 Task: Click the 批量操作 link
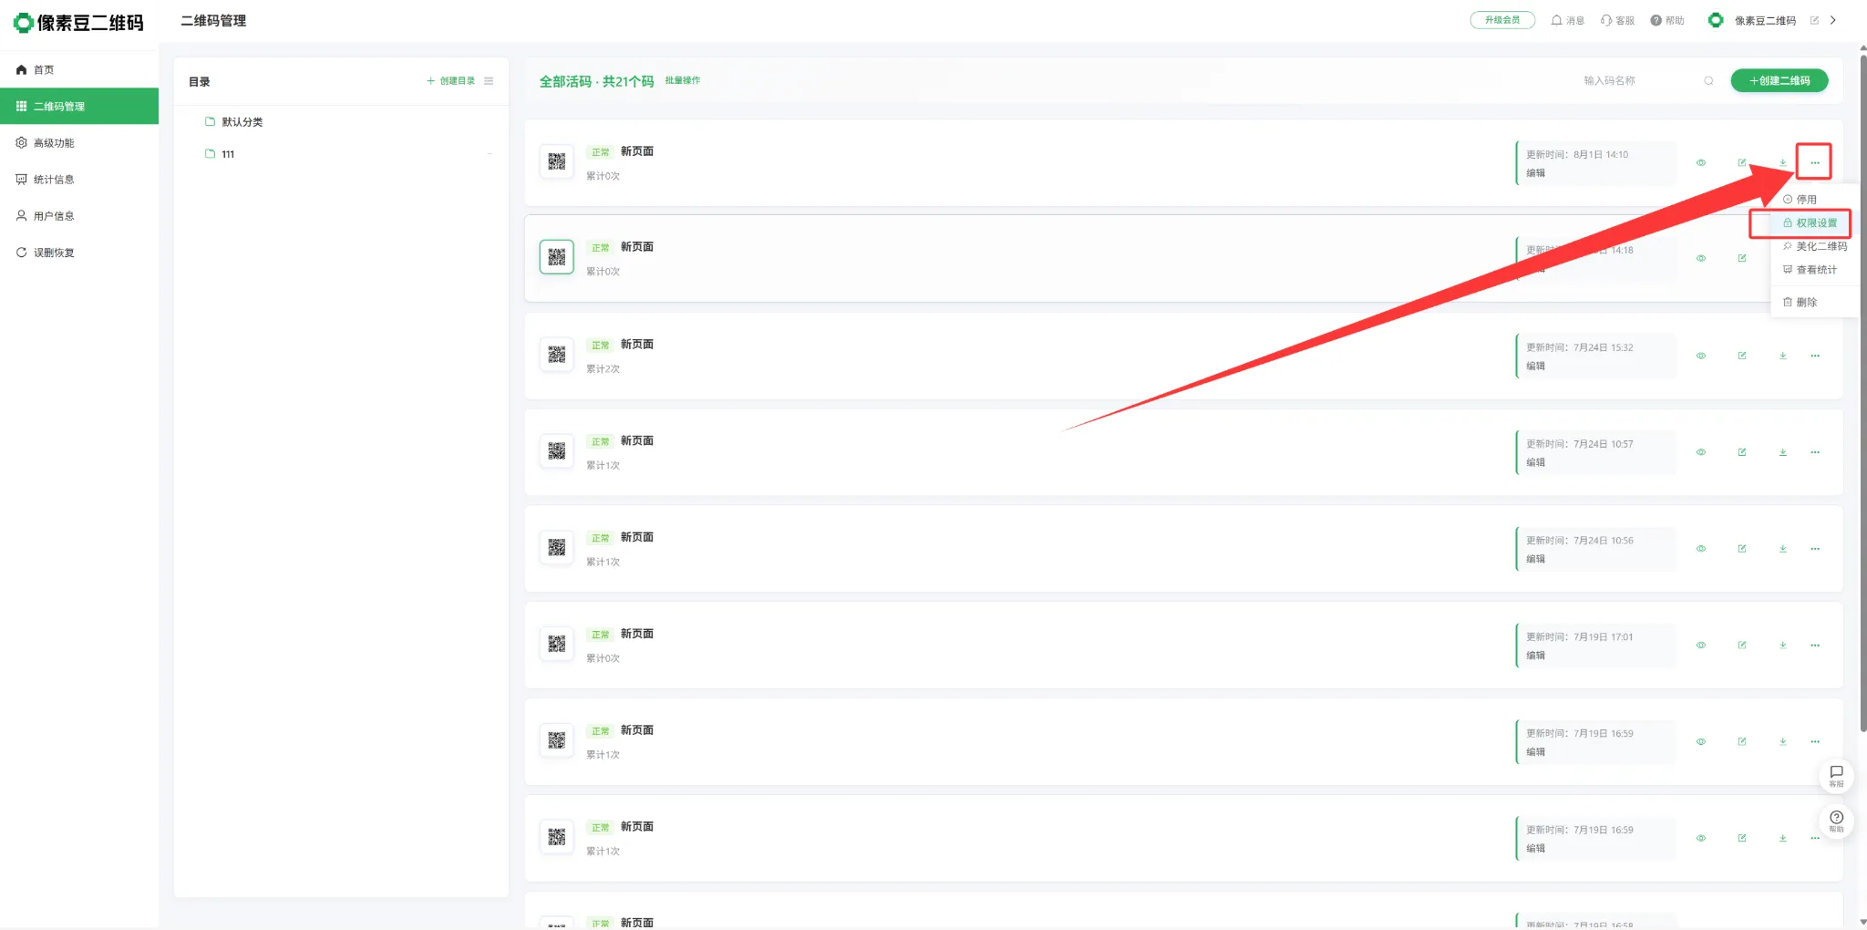click(683, 80)
